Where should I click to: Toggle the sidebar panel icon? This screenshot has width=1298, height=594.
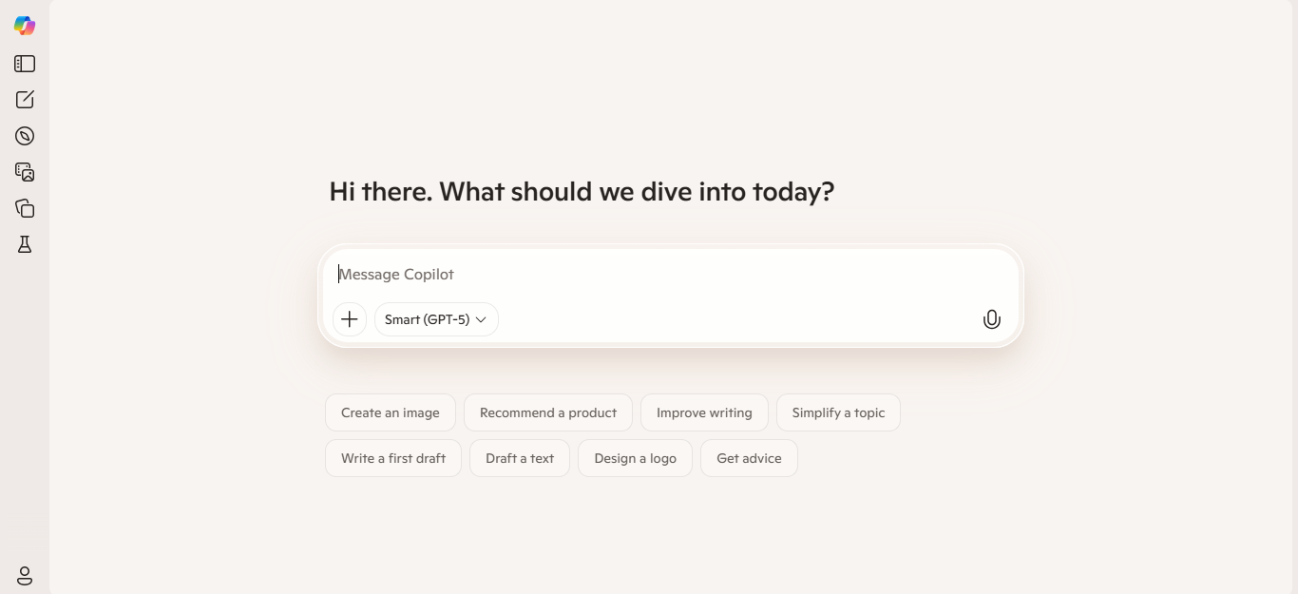[x=25, y=64]
